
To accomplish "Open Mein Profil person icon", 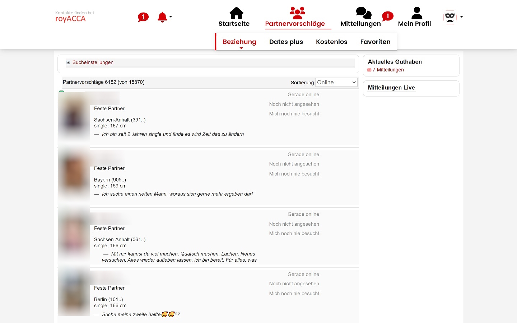I will [x=416, y=13].
